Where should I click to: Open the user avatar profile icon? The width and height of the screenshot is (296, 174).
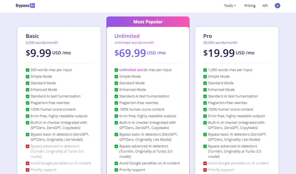coord(277,5)
